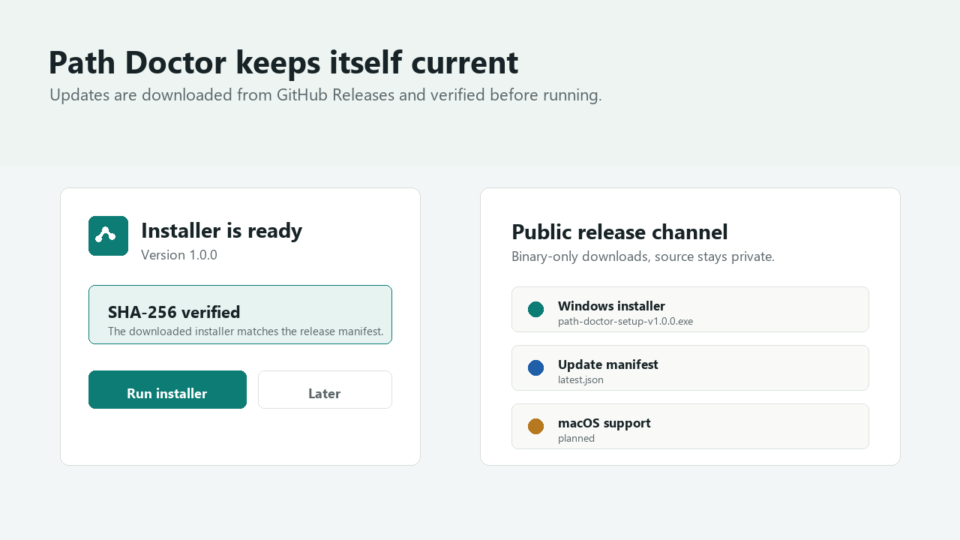Click the 'Installer is ready' heading
Viewport: 960px width, 540px height.
(x=221, y=230)
